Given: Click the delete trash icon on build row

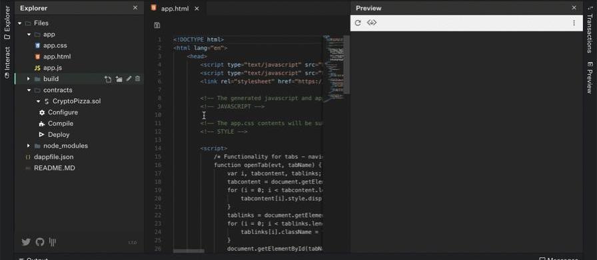Looking at the screenshot, I should click(137, 78).
